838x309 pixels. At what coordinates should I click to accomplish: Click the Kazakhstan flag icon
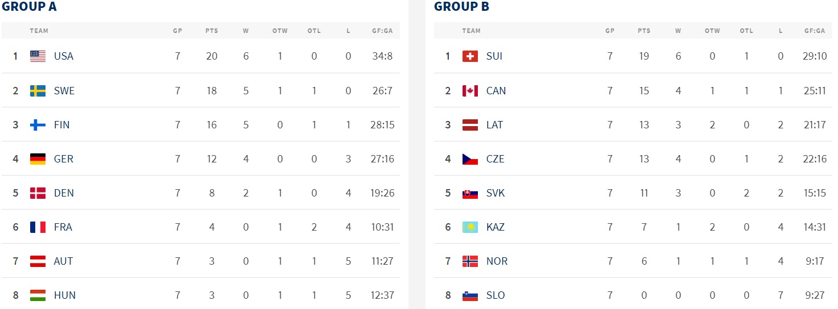[470, 227]
